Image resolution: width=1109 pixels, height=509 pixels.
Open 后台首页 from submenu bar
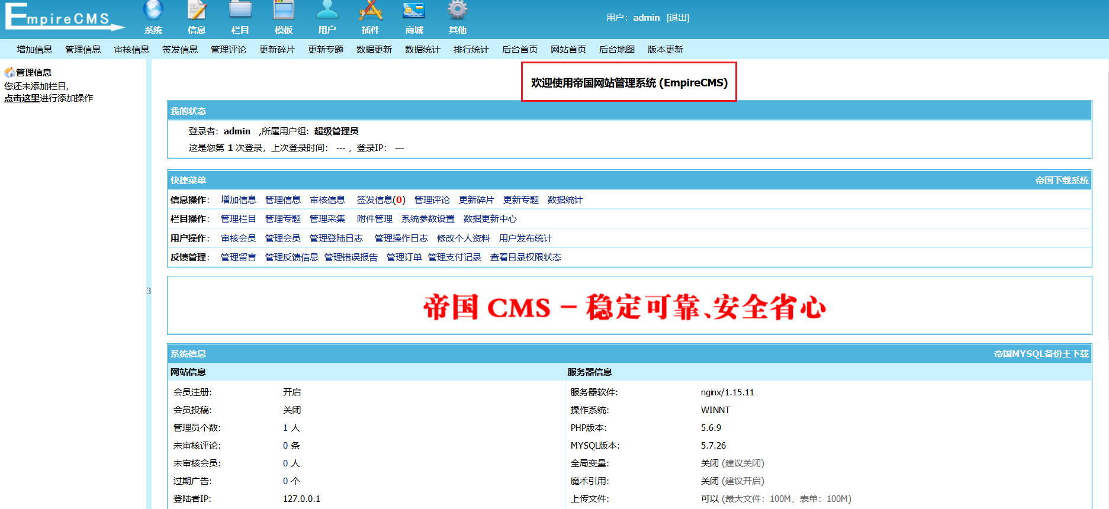(520, 49)
